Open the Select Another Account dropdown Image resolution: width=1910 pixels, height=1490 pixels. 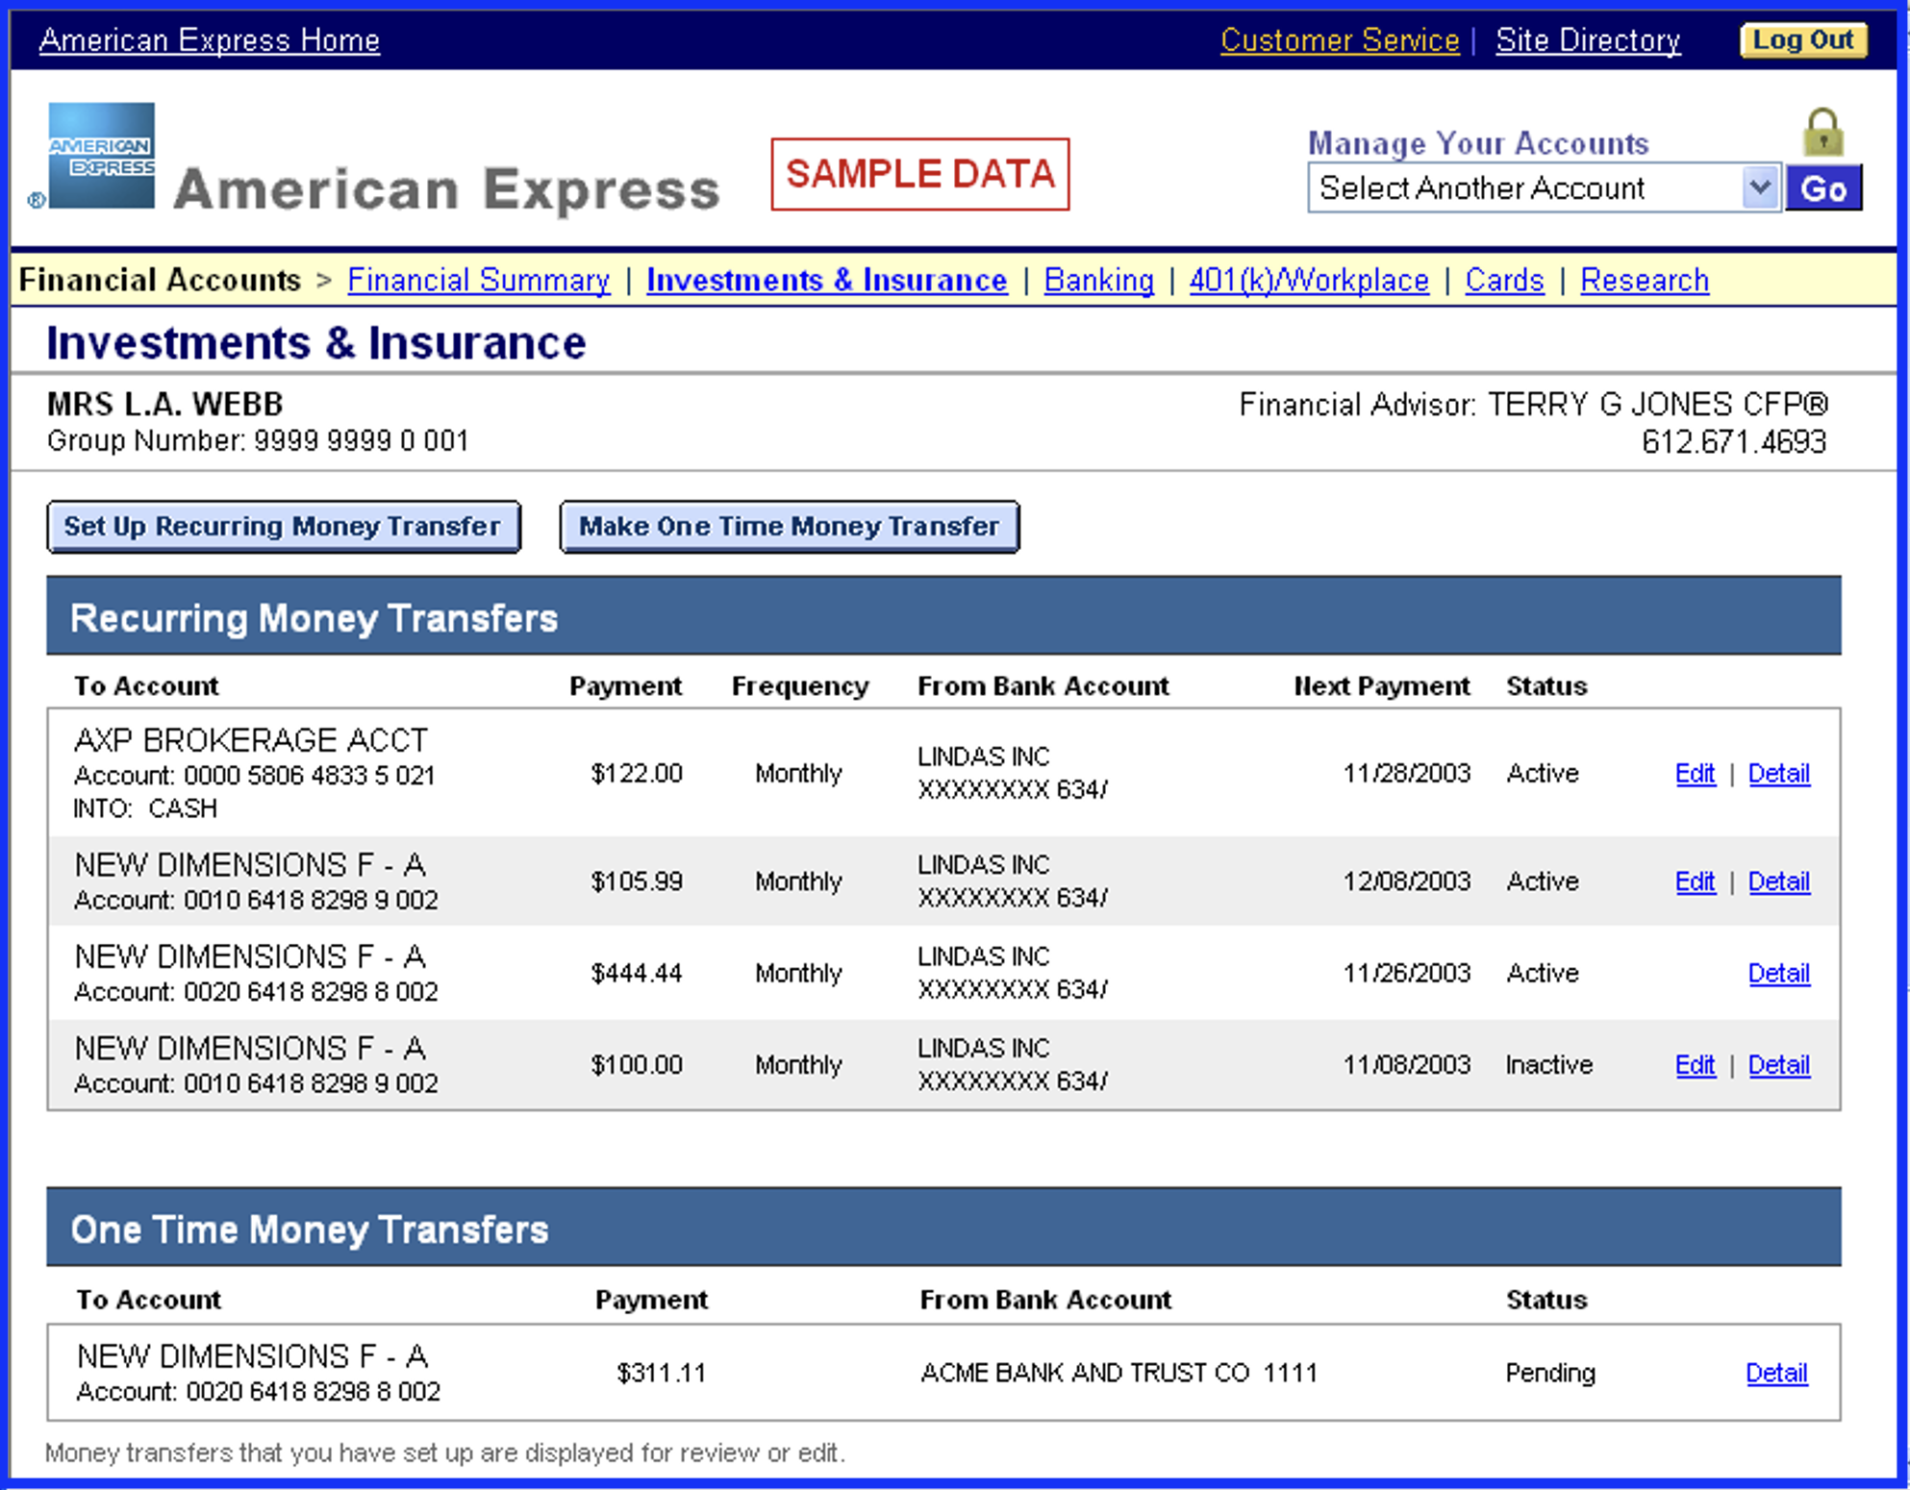(1544, 187)
